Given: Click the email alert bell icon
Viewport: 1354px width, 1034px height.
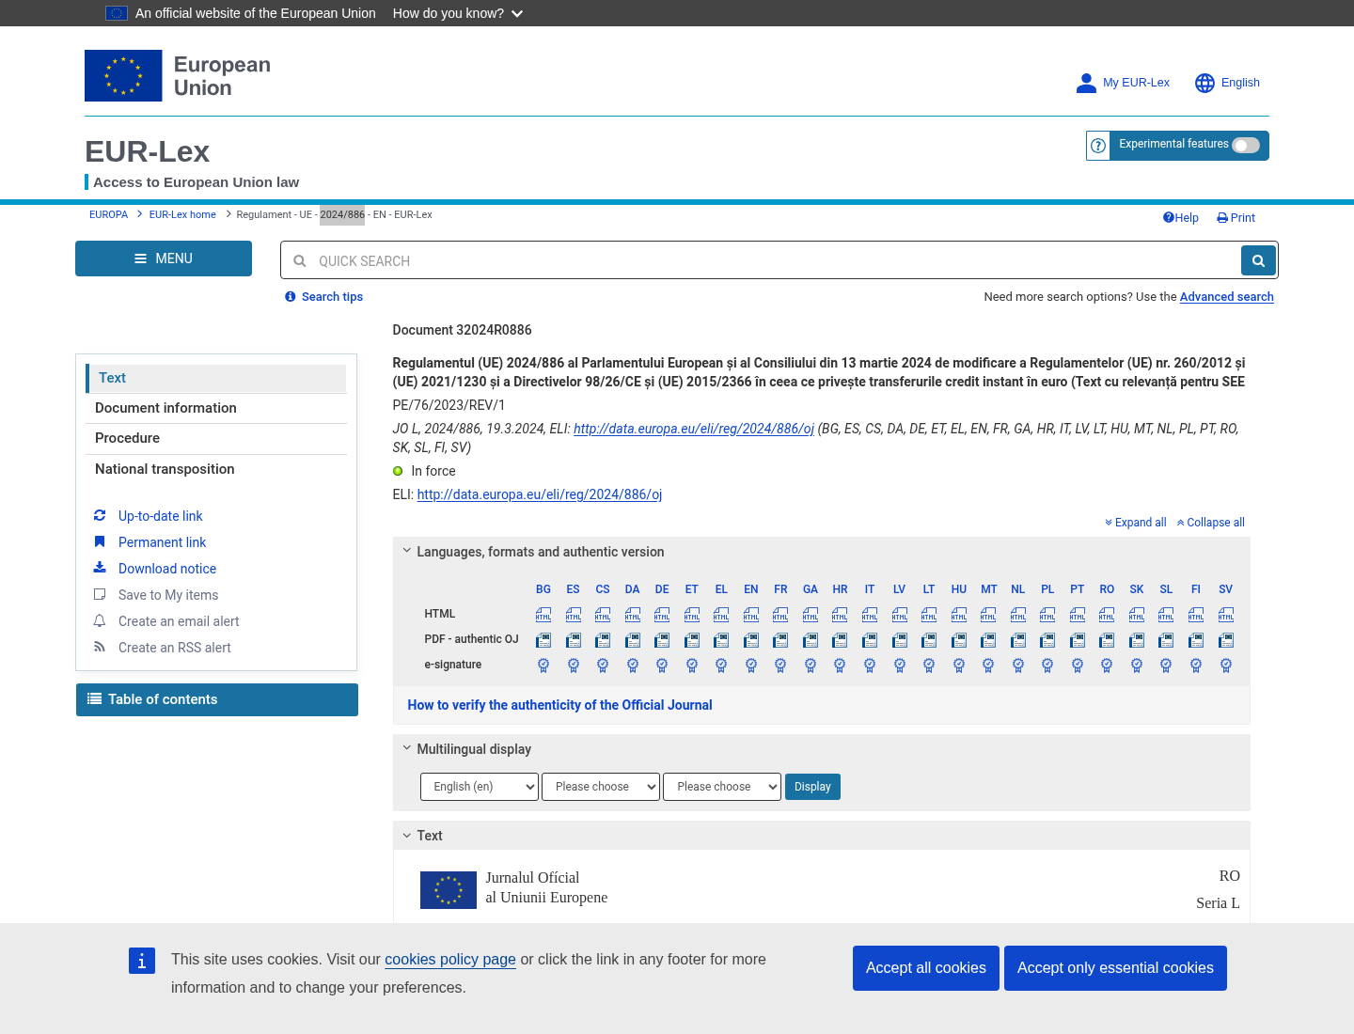Looking at the screenshot, I should 100,620.
